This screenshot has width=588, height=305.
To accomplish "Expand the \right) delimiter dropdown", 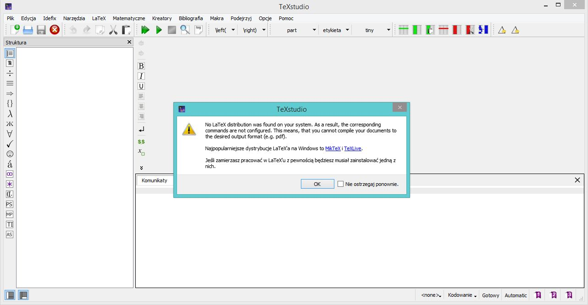I will pos(264,30).
